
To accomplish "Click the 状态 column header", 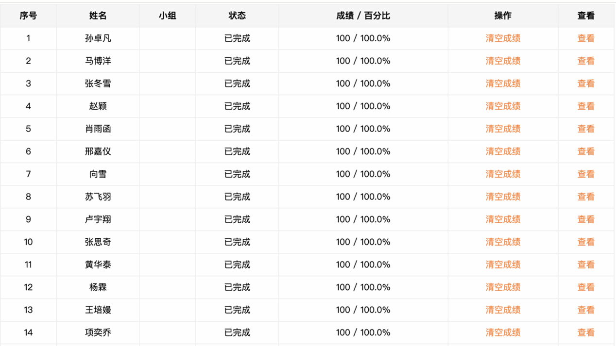I will click(237, 16).
